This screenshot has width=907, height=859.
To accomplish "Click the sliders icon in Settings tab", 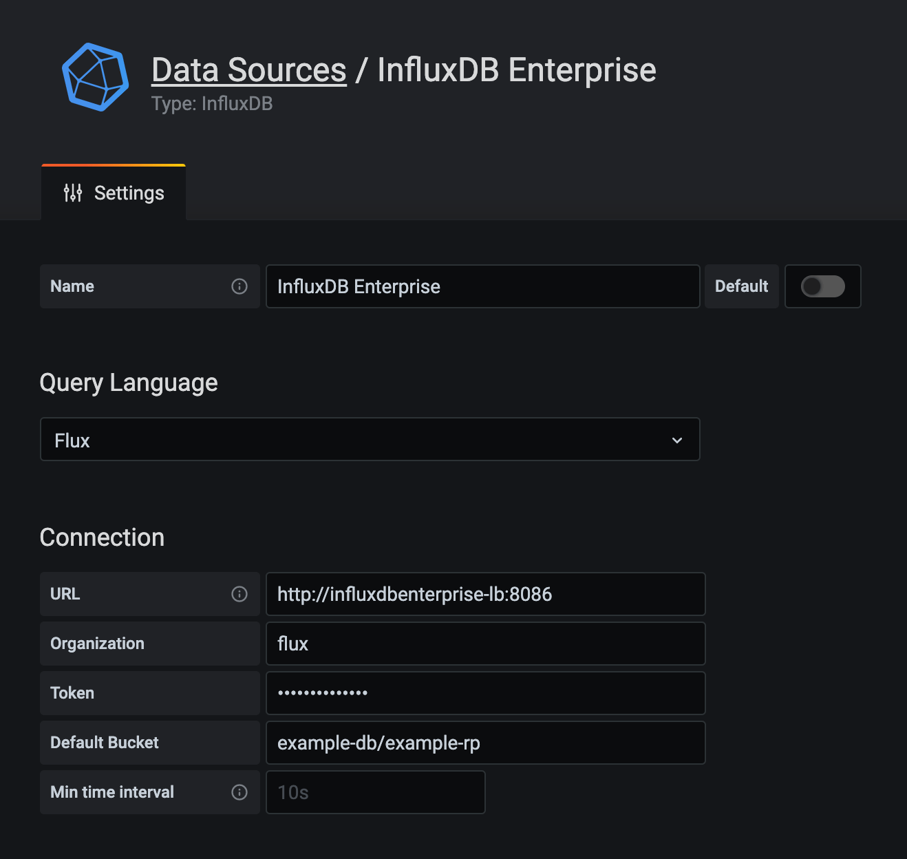I will click(73, 193).
